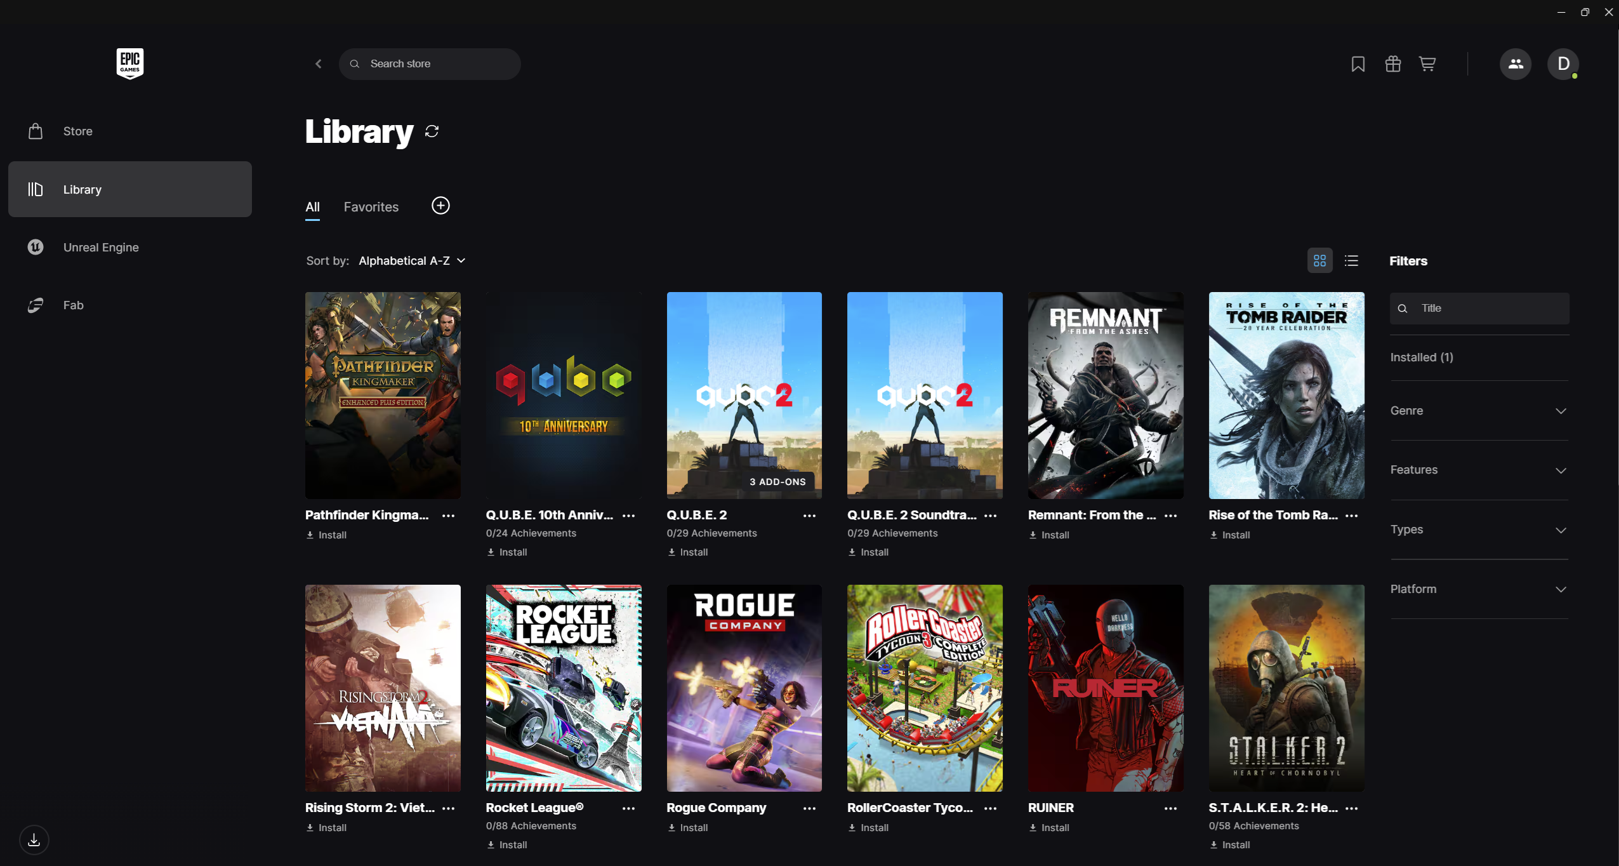Install Rogue Company
Viewport: 1619px width, 866px height.
pos(688,828)
